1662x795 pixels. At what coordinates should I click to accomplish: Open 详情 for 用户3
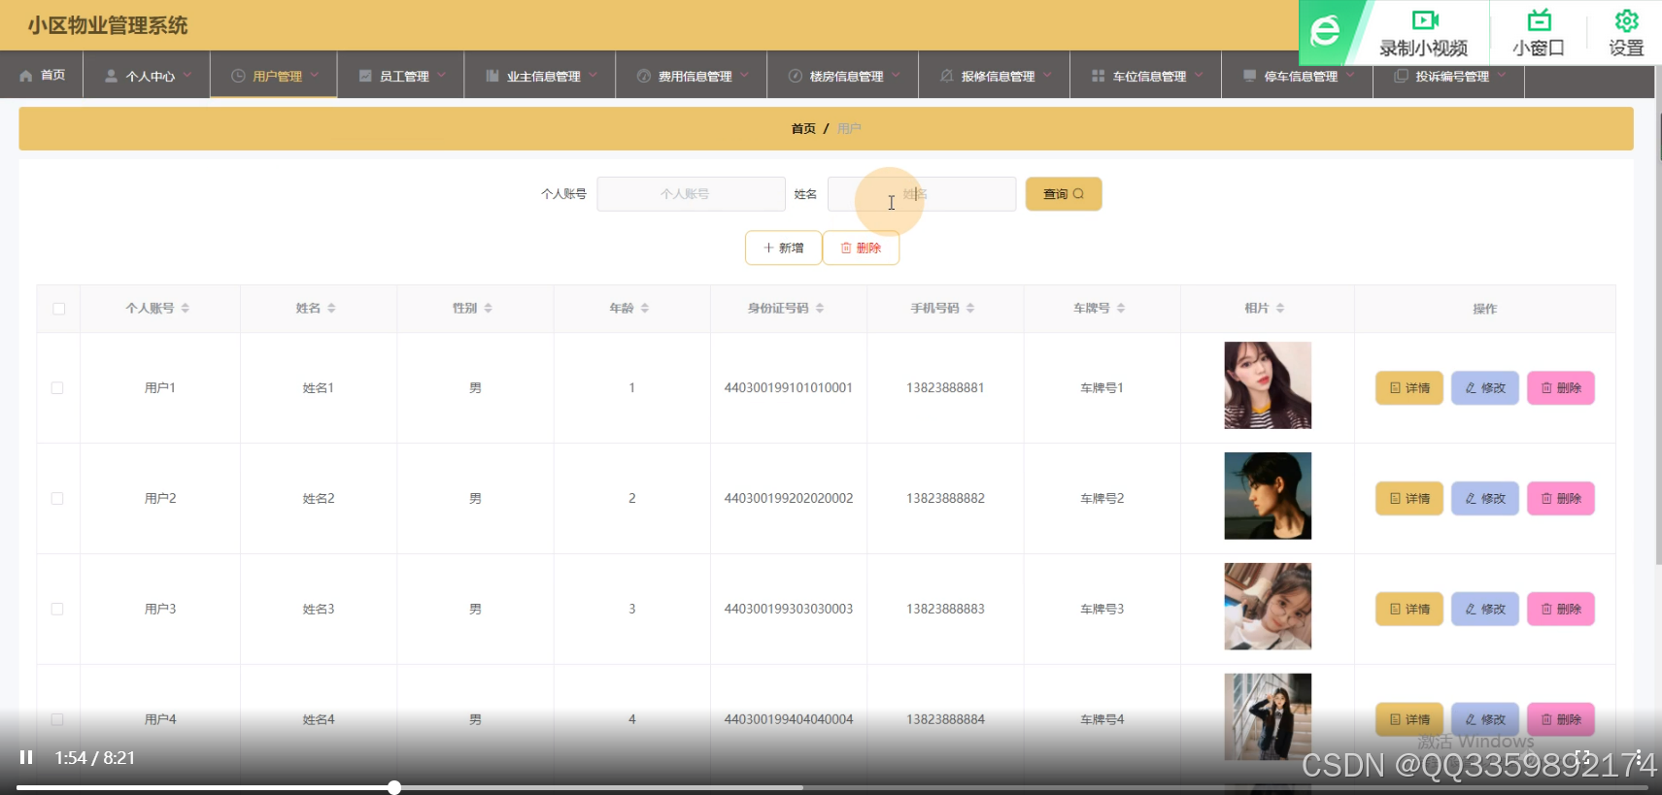pos(1409,610)
